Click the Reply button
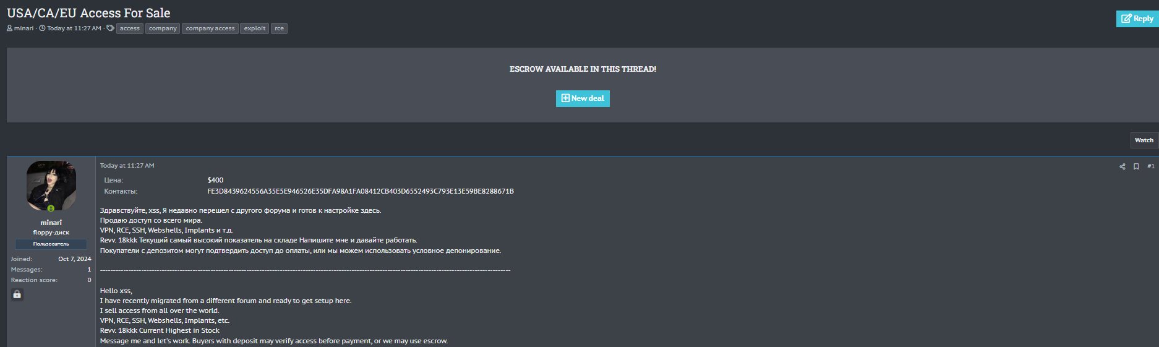This screenshot has width=1159, height=347. [x=1137, y=19]
